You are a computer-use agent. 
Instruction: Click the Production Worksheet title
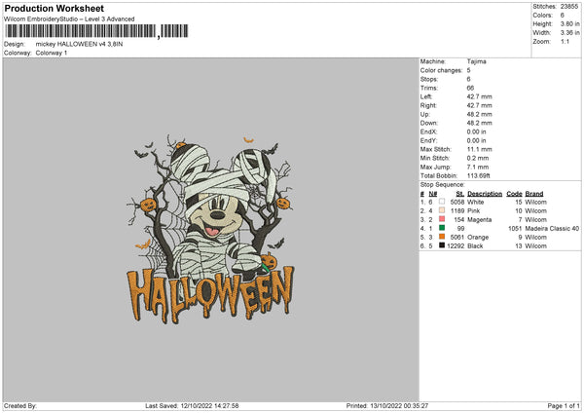[x=54, y=8]
